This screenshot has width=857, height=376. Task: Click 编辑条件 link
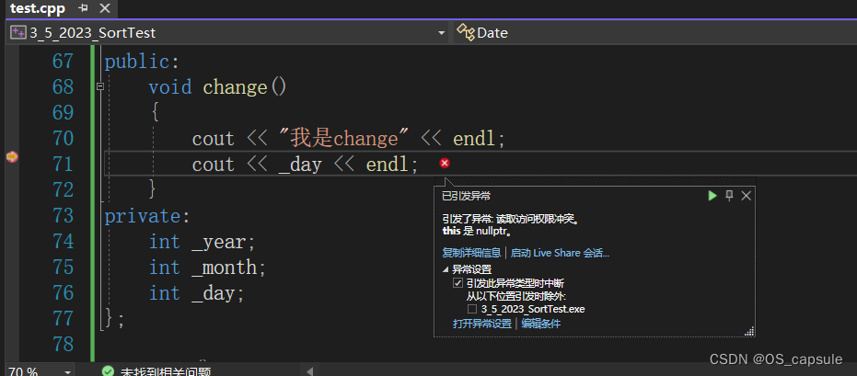point(540,324)
